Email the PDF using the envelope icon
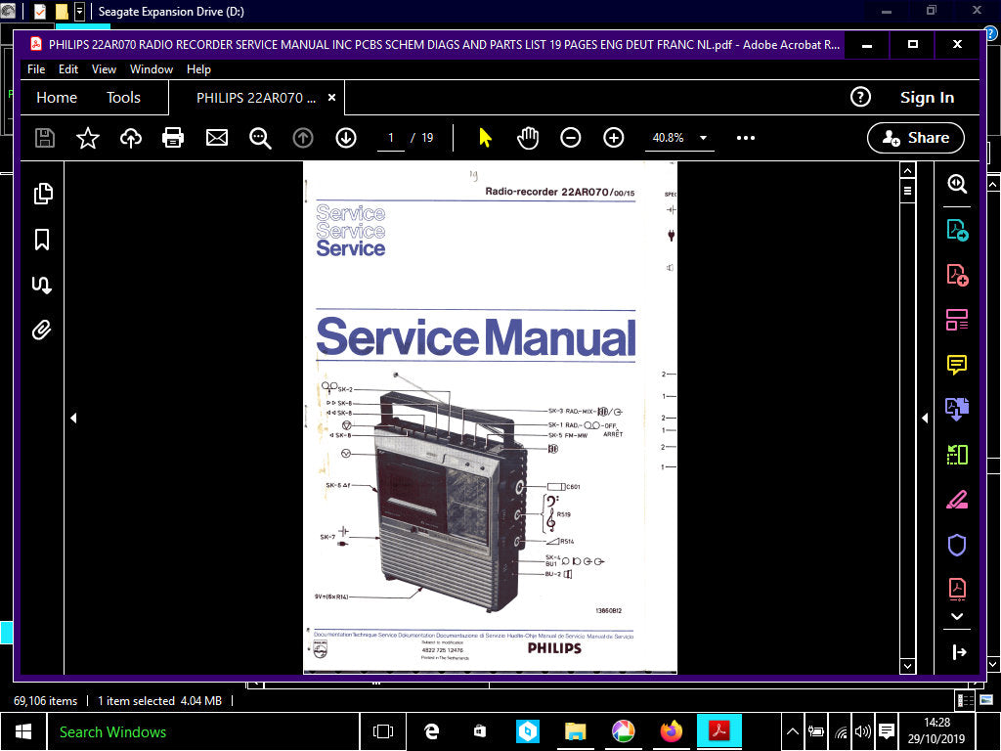The width and height of the screenshot is (1001, 751). point(217,138)
